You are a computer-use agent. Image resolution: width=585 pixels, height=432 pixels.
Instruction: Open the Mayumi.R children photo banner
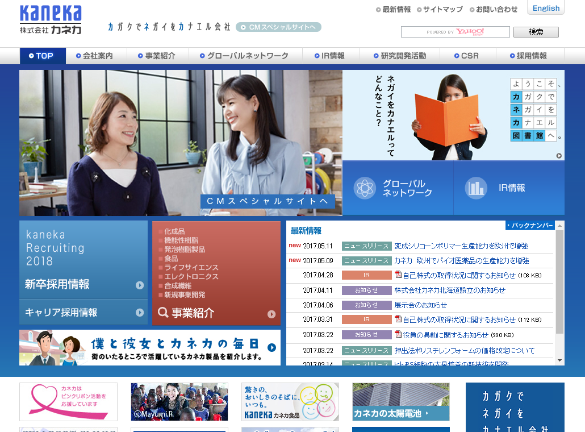coord(179,402)
